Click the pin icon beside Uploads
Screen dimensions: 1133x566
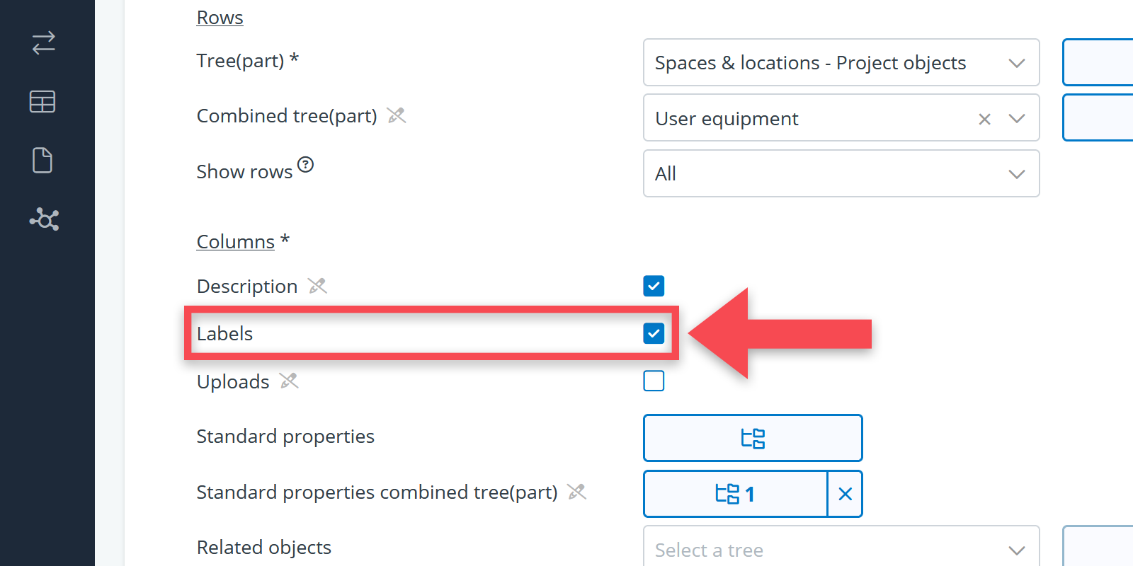pyautogui.click(x=289, y=381)
